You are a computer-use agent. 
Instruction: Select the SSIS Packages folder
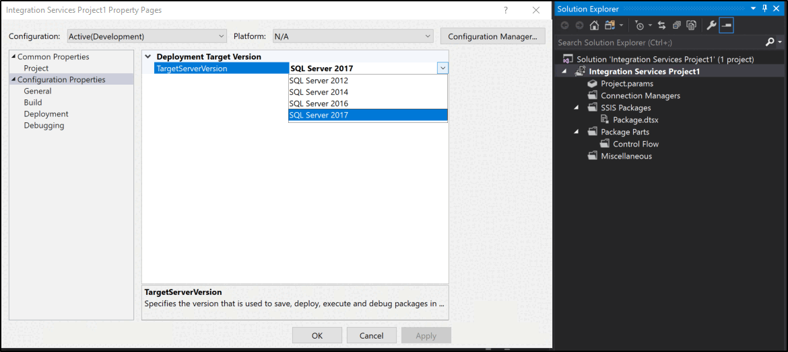(626, 107)
